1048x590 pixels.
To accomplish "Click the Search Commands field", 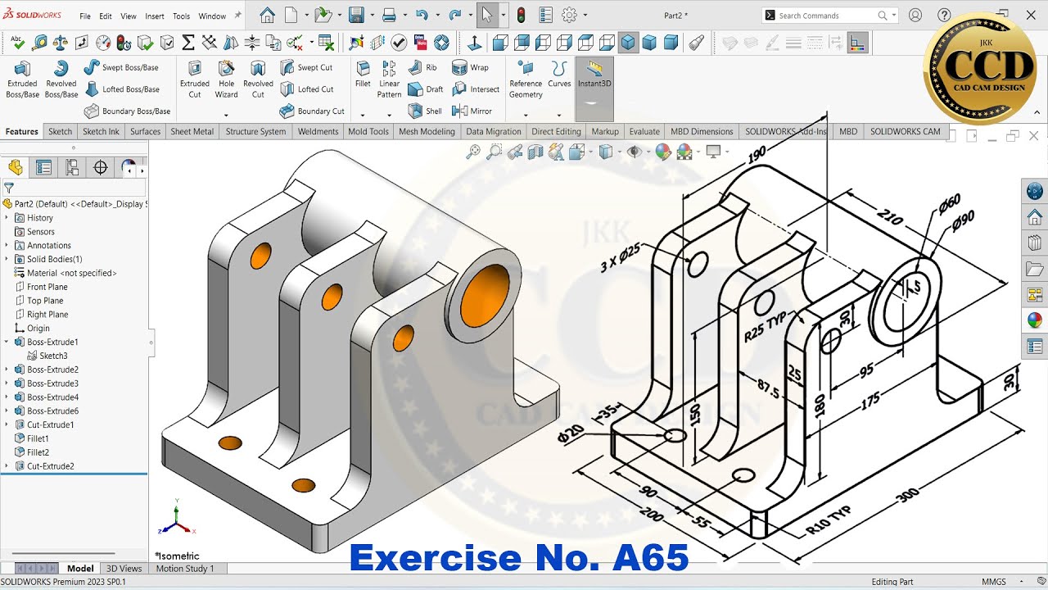I will (x=829, y=16).
